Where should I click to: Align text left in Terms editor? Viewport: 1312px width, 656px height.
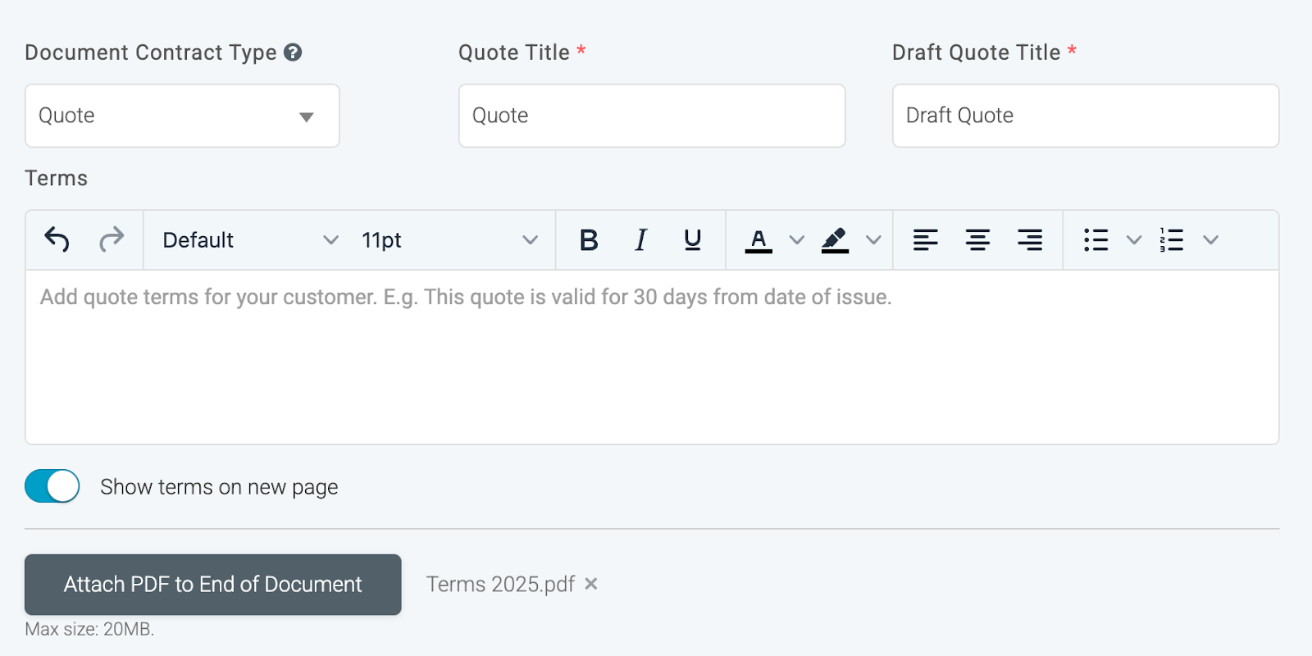pyautogui.click(x=925, y=239)
